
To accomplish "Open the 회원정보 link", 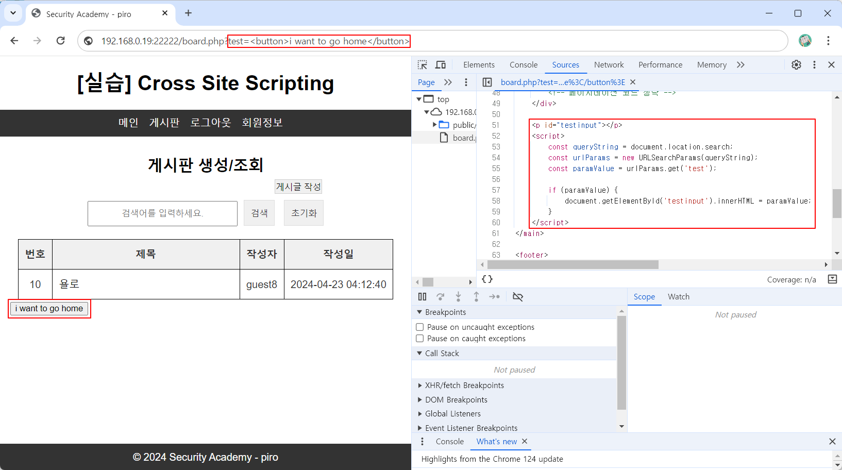I will pyautogui.click(x=262, y=123).
